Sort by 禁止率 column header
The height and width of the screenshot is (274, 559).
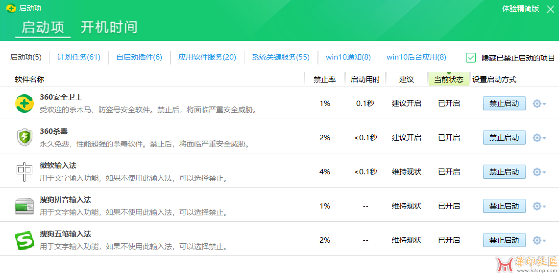click(x=324, y=80)
